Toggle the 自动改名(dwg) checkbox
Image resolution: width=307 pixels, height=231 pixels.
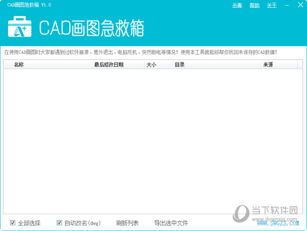click(x=59, y=223)
